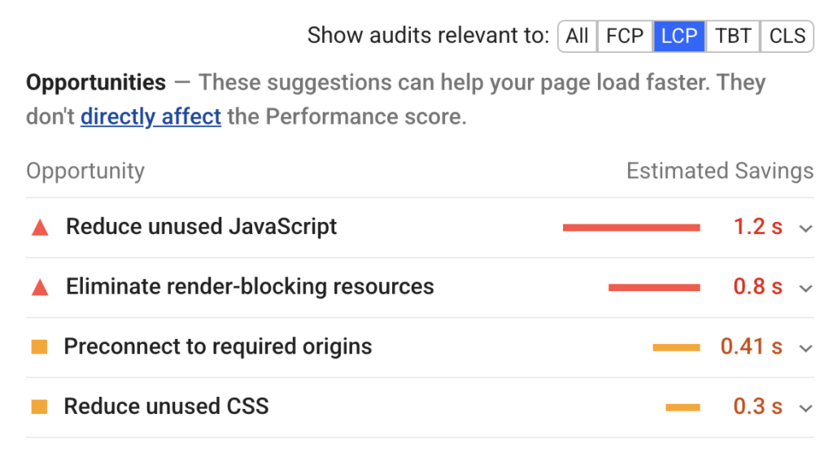833x461 pixels.
Task: Click orange square beside Preconnect to required origins
Action: click(39, 347)
